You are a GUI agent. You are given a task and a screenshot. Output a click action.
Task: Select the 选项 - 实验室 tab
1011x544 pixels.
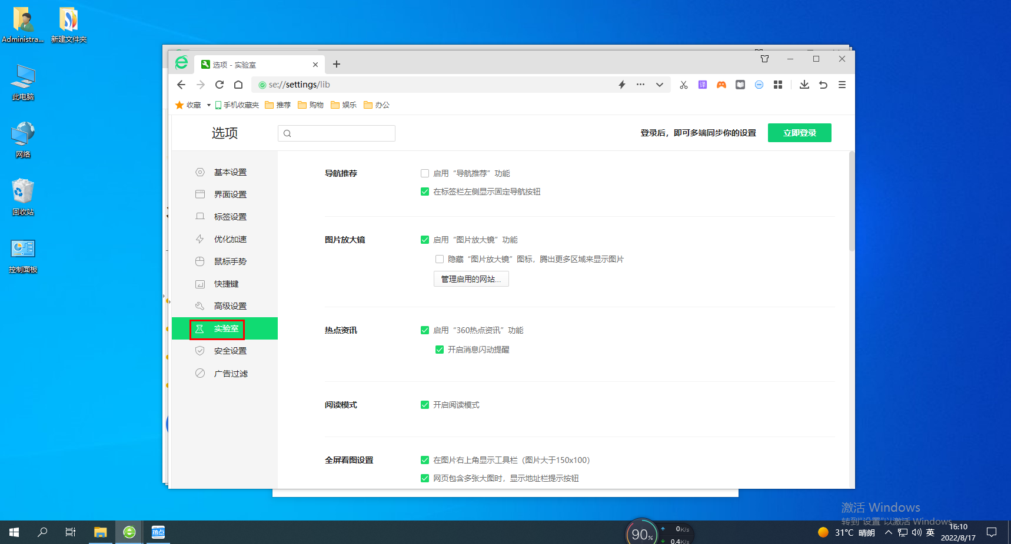tap(259, 65)
